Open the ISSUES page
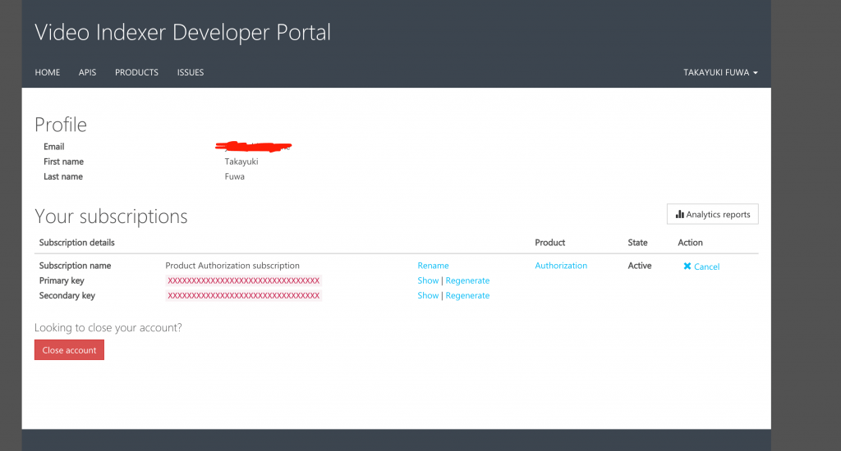841x451 pixels. click(x=191, y=72)
